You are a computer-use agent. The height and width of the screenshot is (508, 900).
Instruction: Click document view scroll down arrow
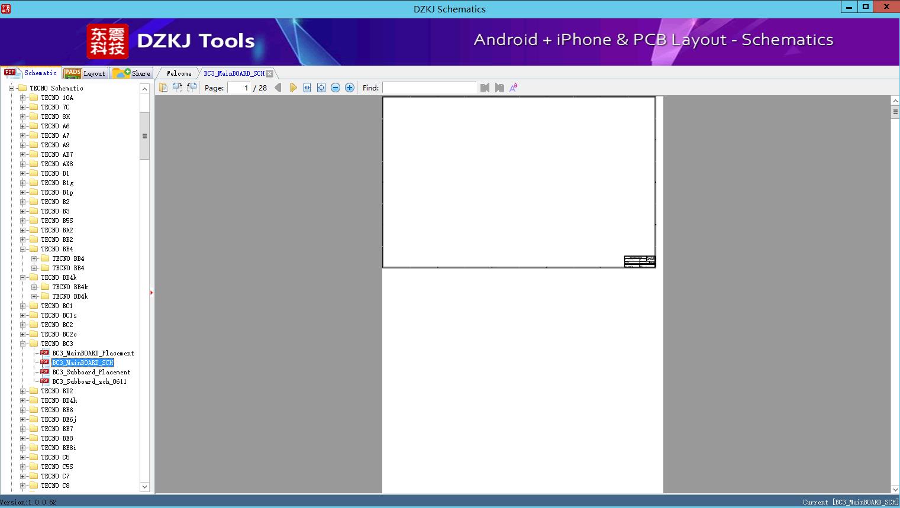(895, 489)
